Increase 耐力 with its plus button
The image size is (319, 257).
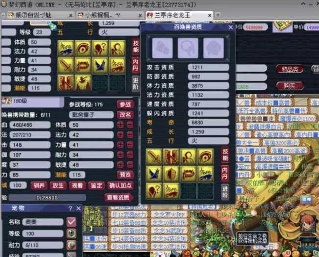point(121,155)
